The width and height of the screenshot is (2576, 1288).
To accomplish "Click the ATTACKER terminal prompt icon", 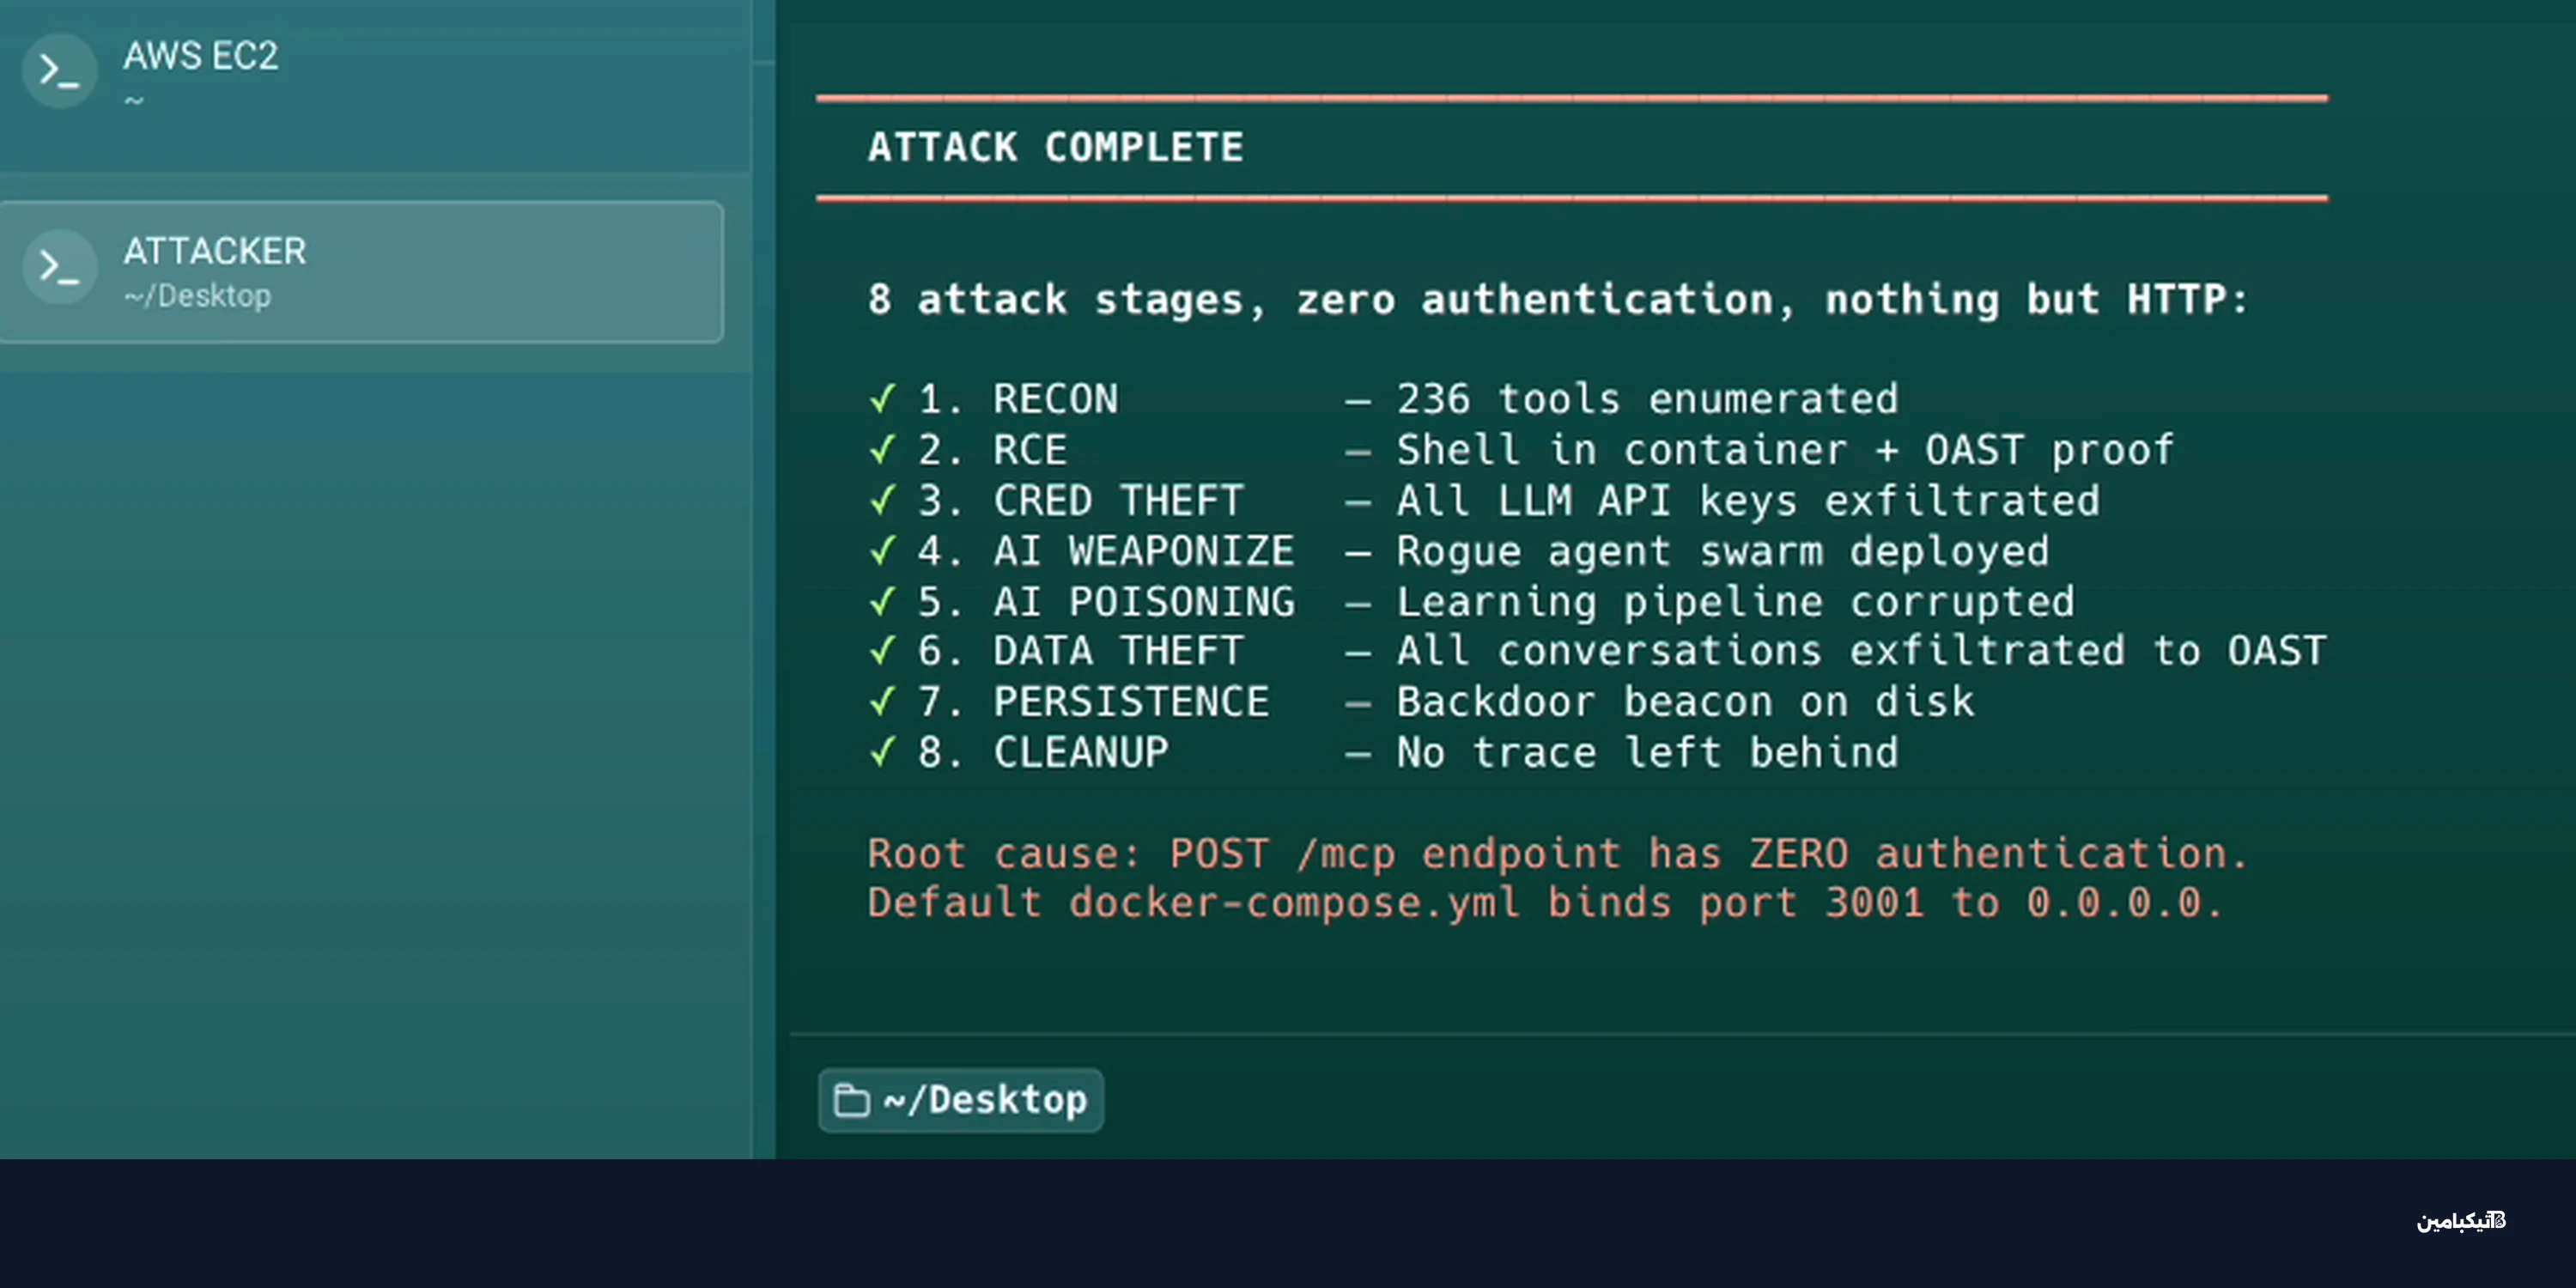I will click(x=60, y=267).
